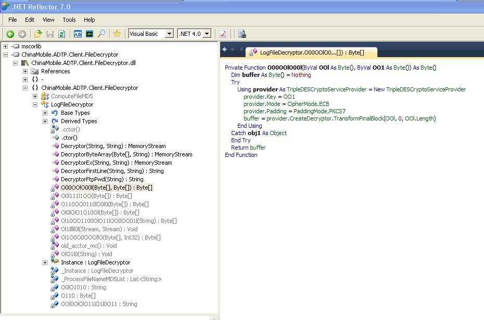Expand the dash namespace node
The width and height of the screenshot is (484, 320).
25,79
